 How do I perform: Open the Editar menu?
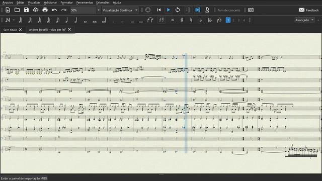[20, 3]
